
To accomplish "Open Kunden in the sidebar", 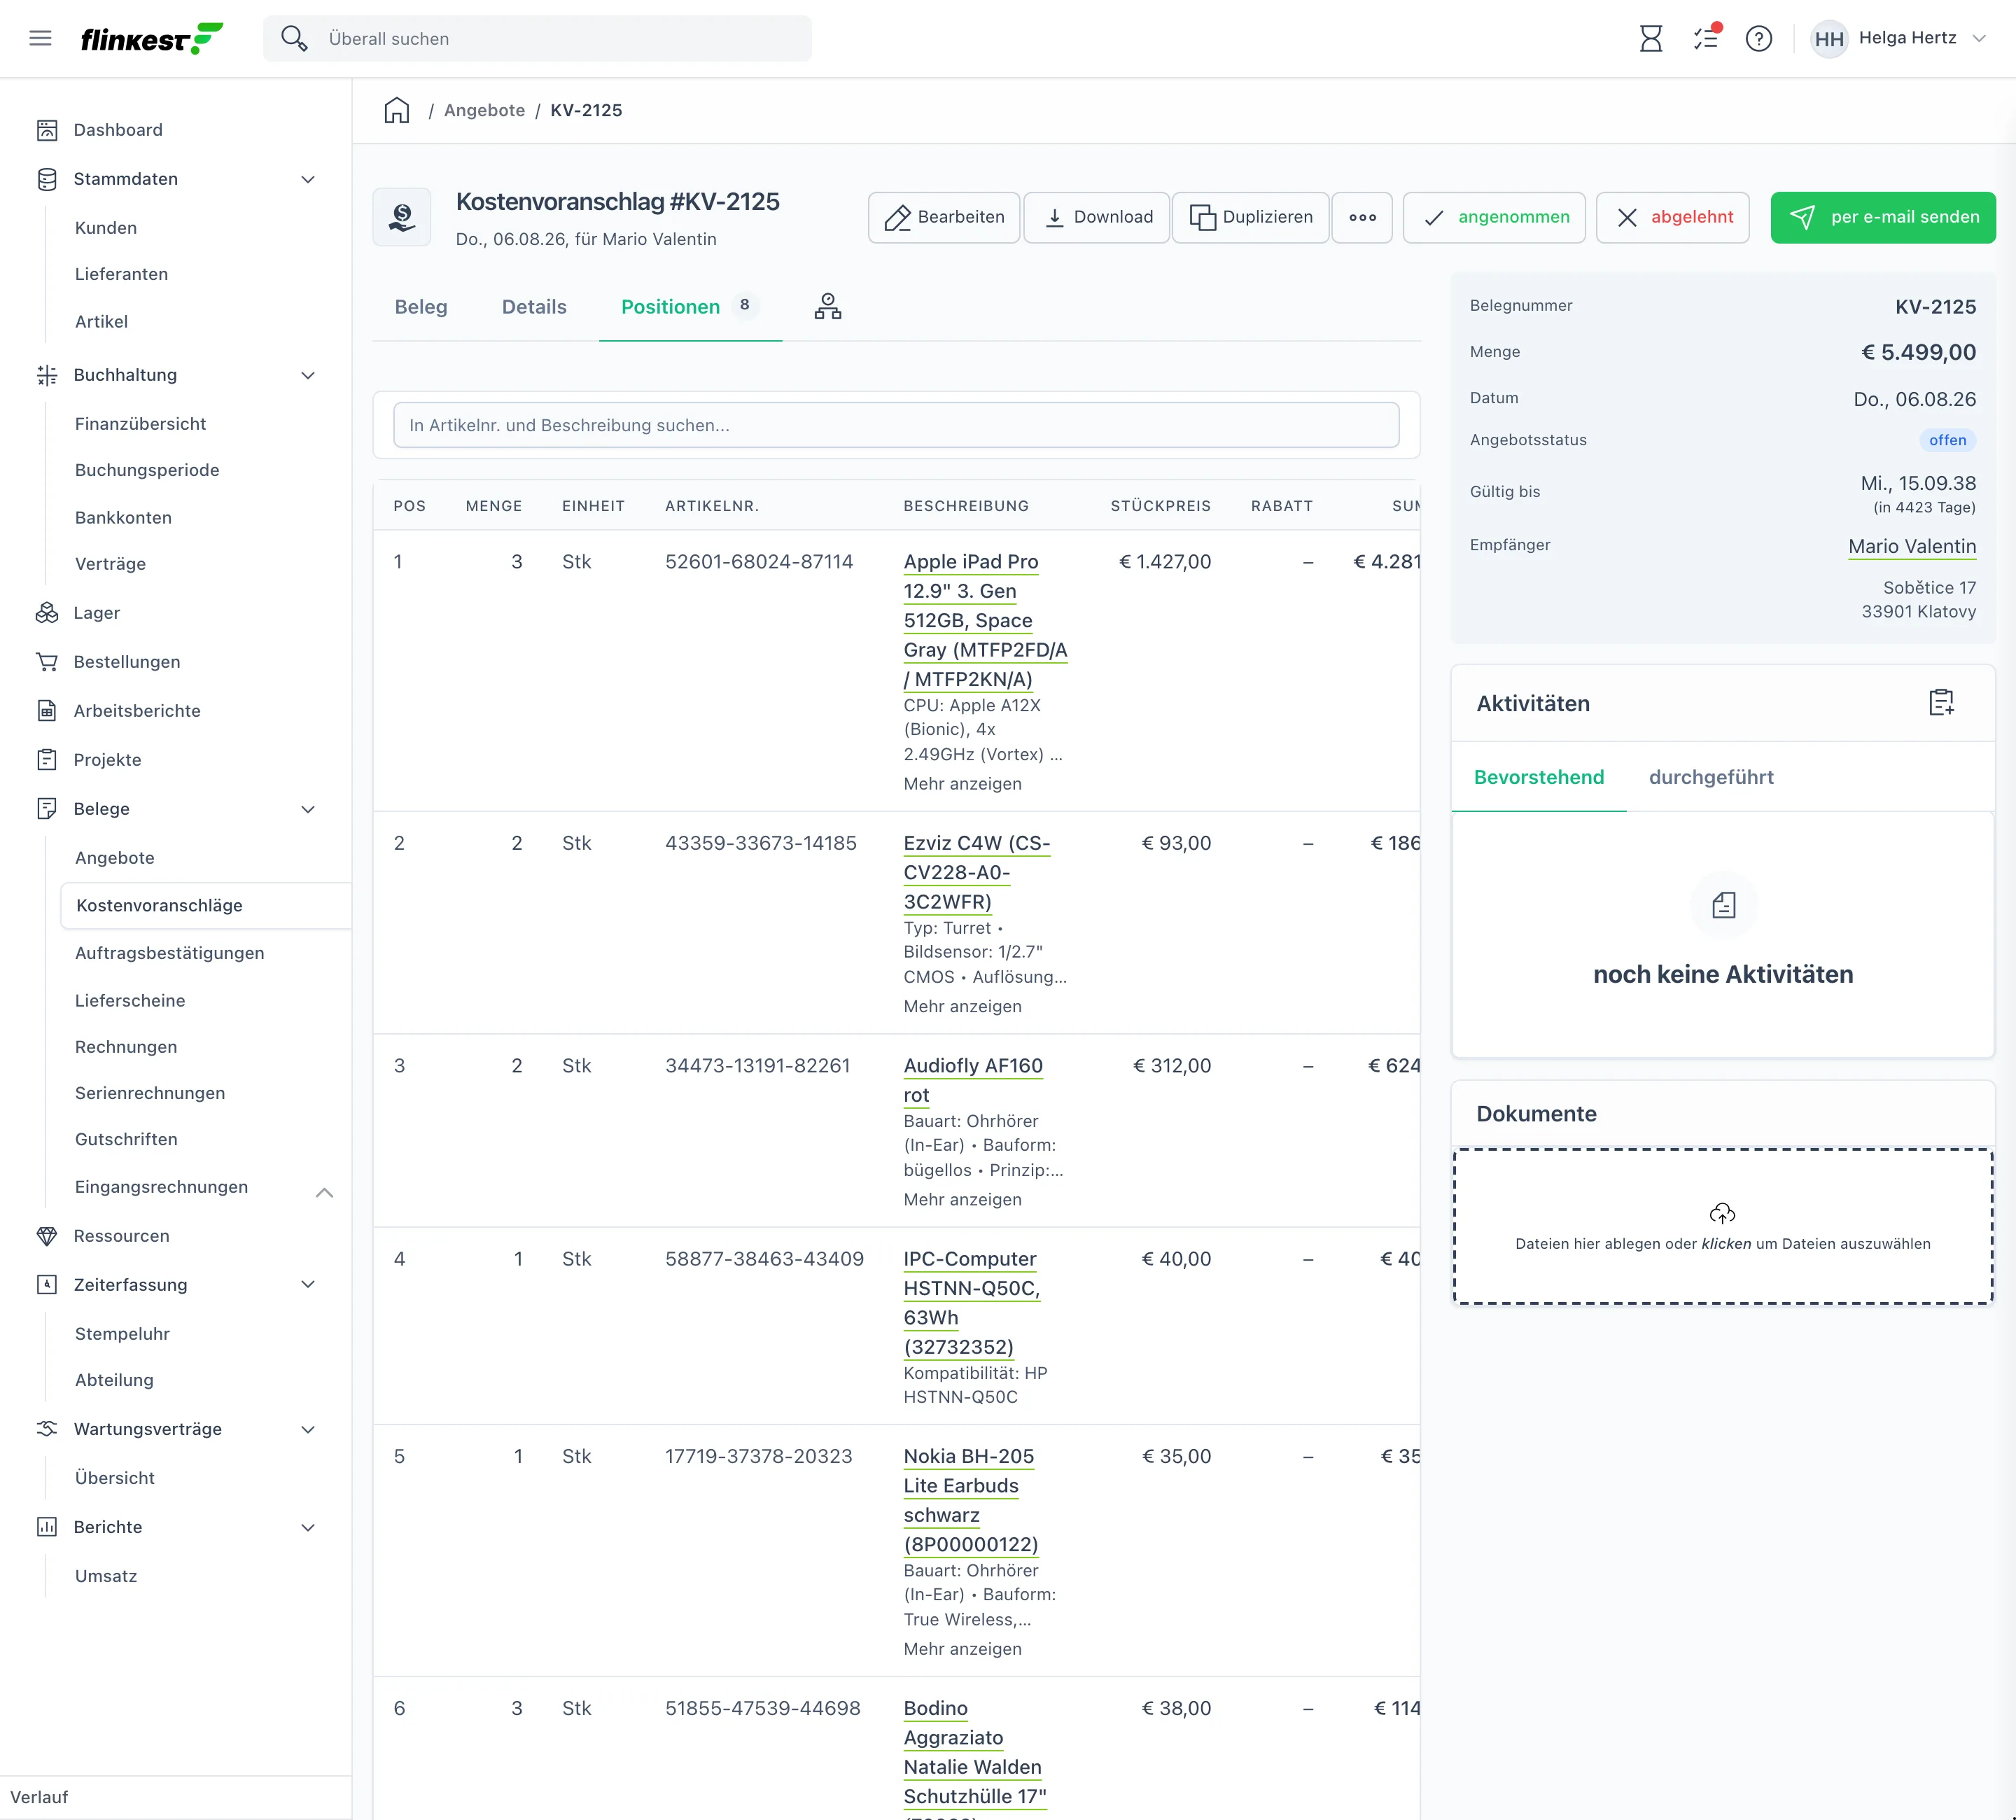I will coord(106,228).
